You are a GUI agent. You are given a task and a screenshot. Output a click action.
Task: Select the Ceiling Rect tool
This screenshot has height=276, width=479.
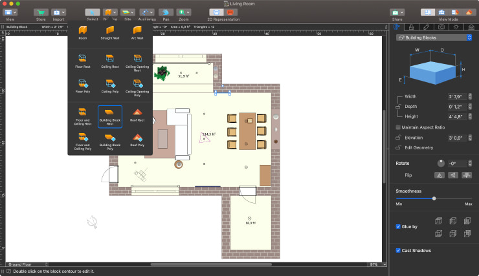point(110,61)
